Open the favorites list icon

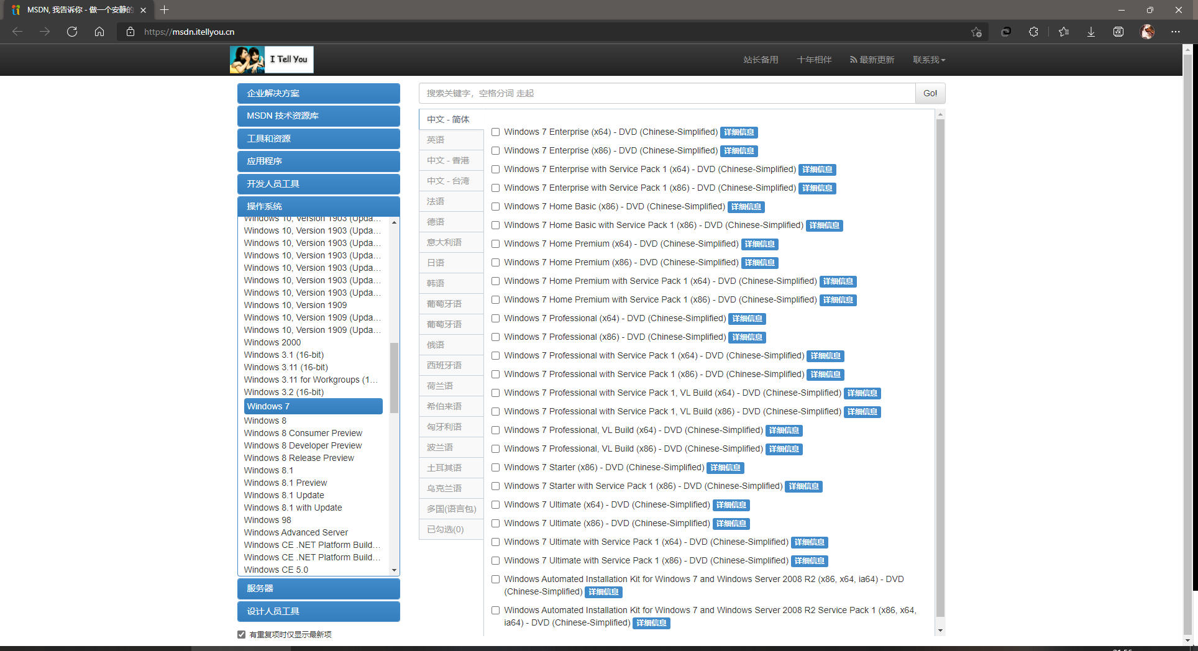coord(1064,32)
